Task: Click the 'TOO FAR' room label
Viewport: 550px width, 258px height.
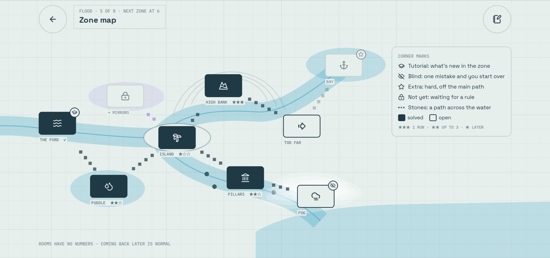Action: (x=293, y=143)
